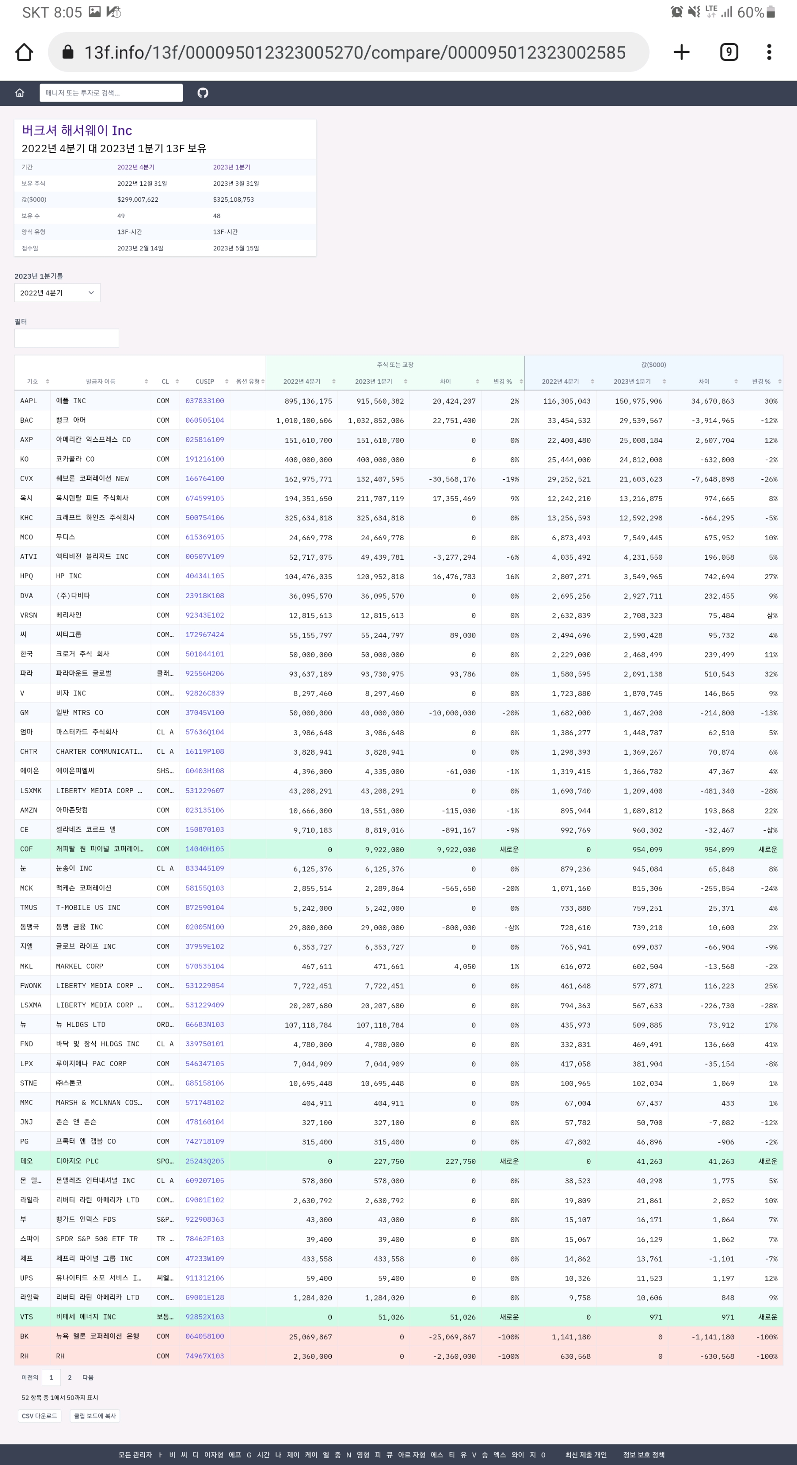The height and width of the screenshot is (1465, 797).
Task: Open CUSIP link 25243Q205 for Diageo
Action: 205,1161
